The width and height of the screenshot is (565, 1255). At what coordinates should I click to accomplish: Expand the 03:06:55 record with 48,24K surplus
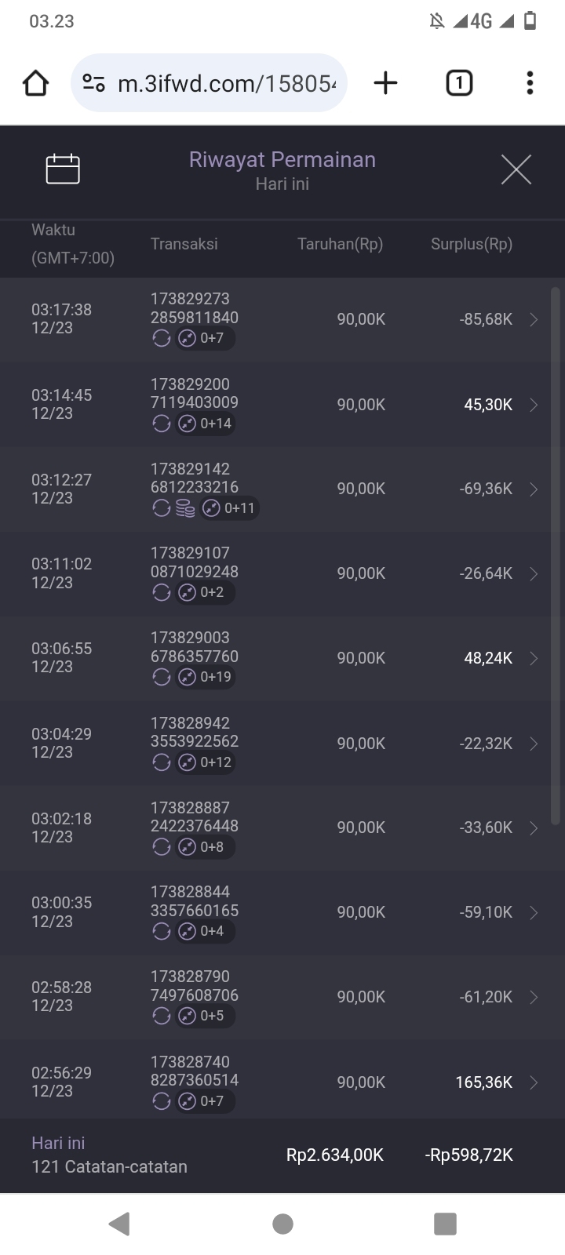534,658
